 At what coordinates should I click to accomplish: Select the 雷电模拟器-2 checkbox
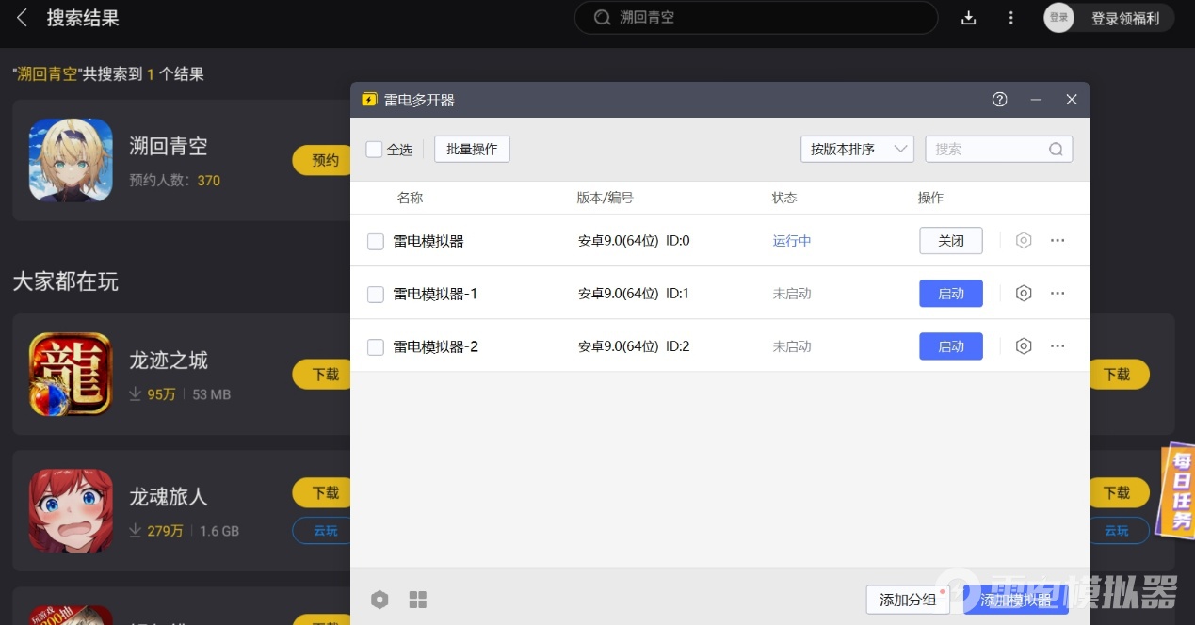click(376, 347)
